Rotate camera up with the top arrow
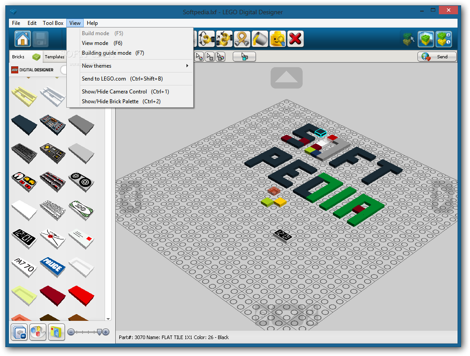470x356 pixels. [287, 77]
